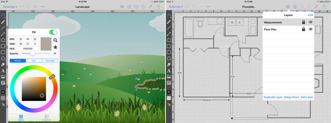Select the image tool in Landscape window
This screenshot has width=331, height=123.
(3, 77)
